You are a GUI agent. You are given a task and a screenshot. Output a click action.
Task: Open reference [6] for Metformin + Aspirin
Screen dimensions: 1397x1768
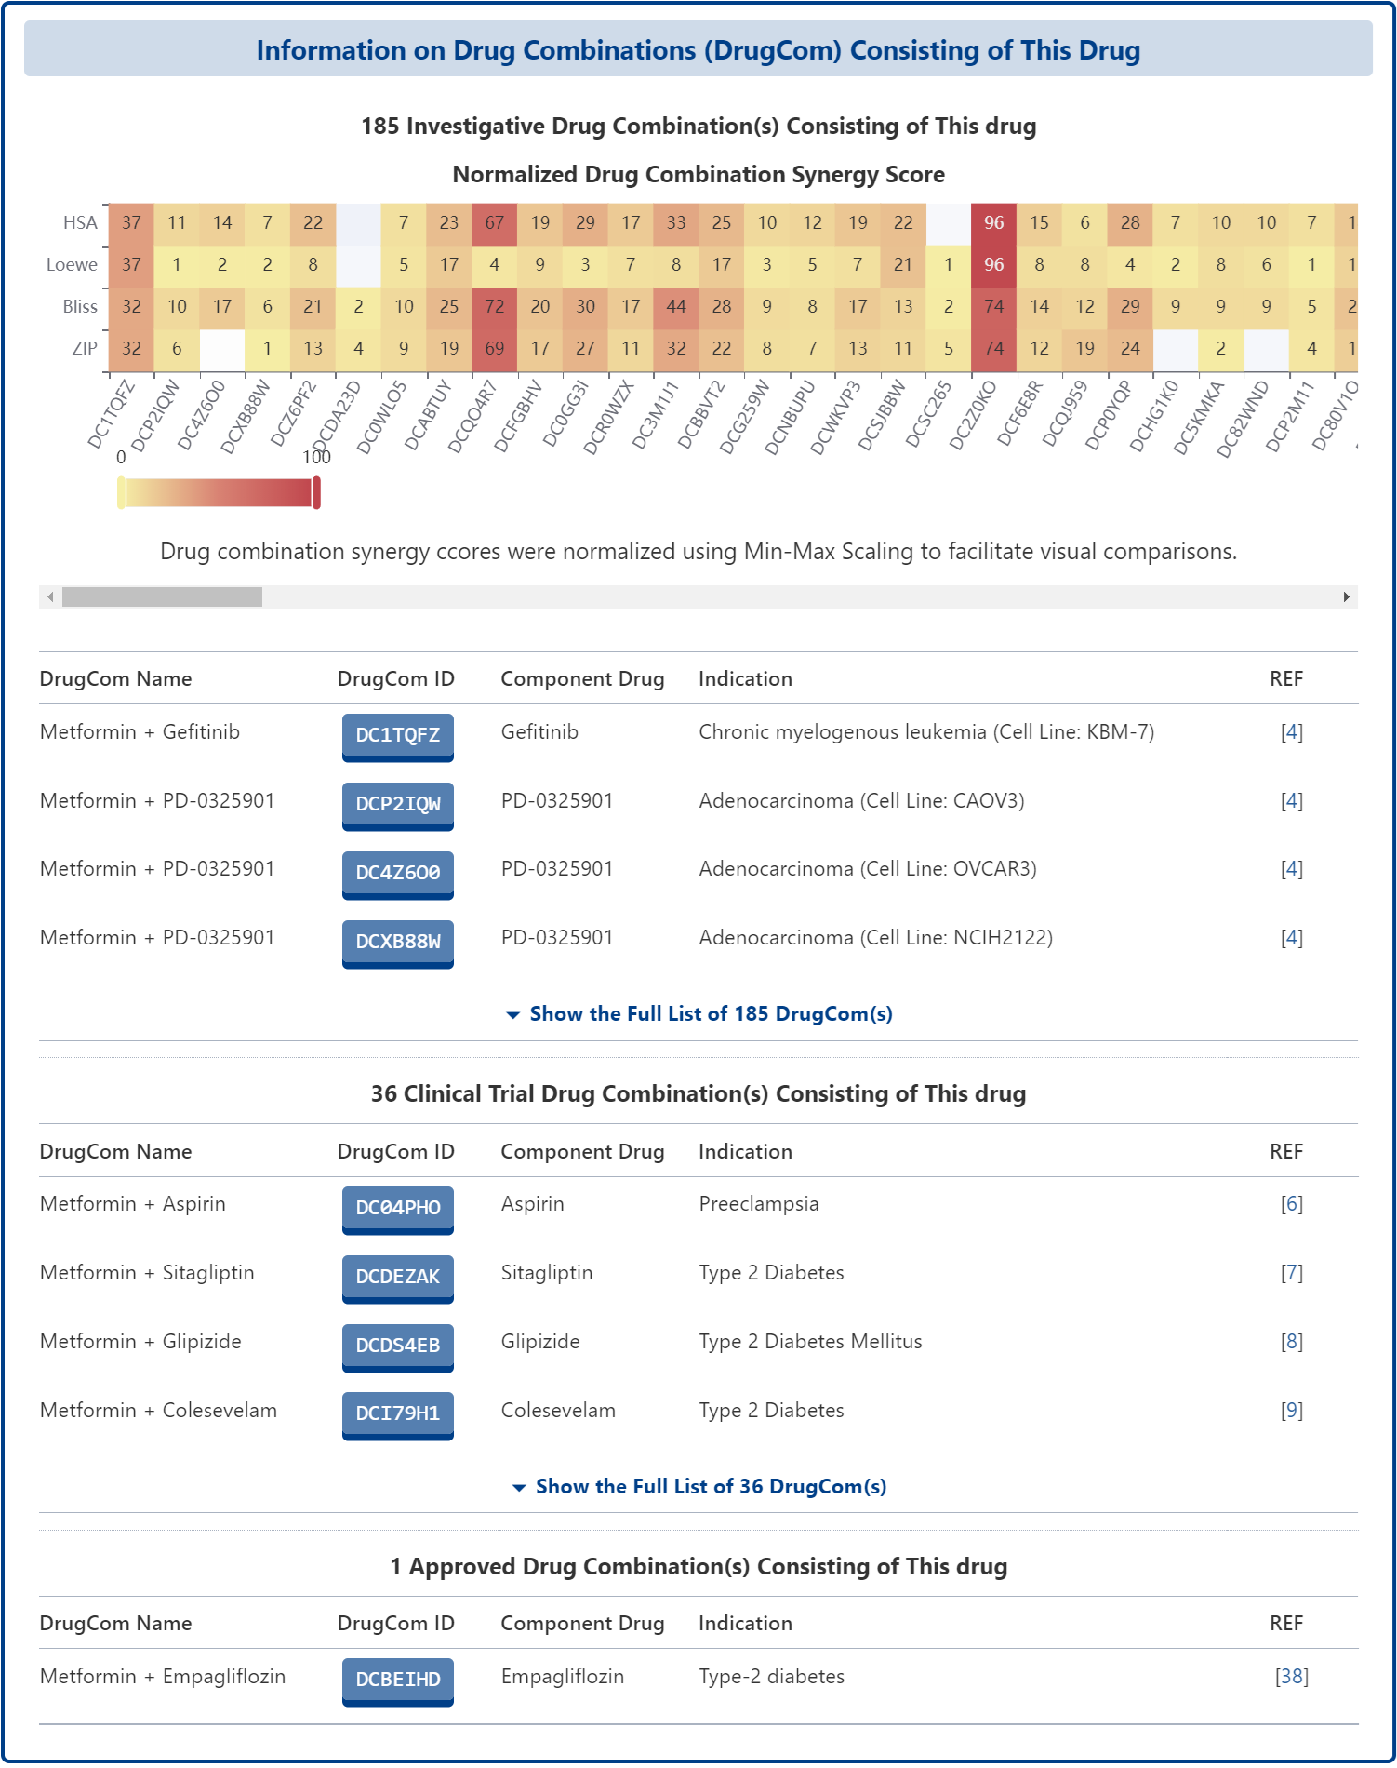[1291, 1204]
